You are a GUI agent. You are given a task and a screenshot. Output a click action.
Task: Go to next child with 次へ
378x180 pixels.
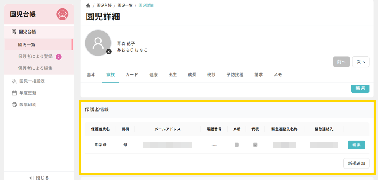[x=360, y=62]
